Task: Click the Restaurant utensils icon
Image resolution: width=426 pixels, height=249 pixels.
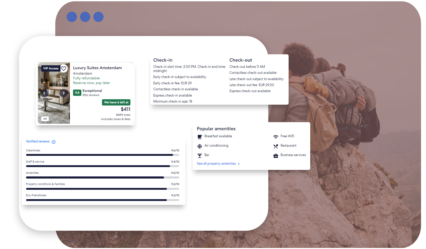Action: tap(276, 146)
